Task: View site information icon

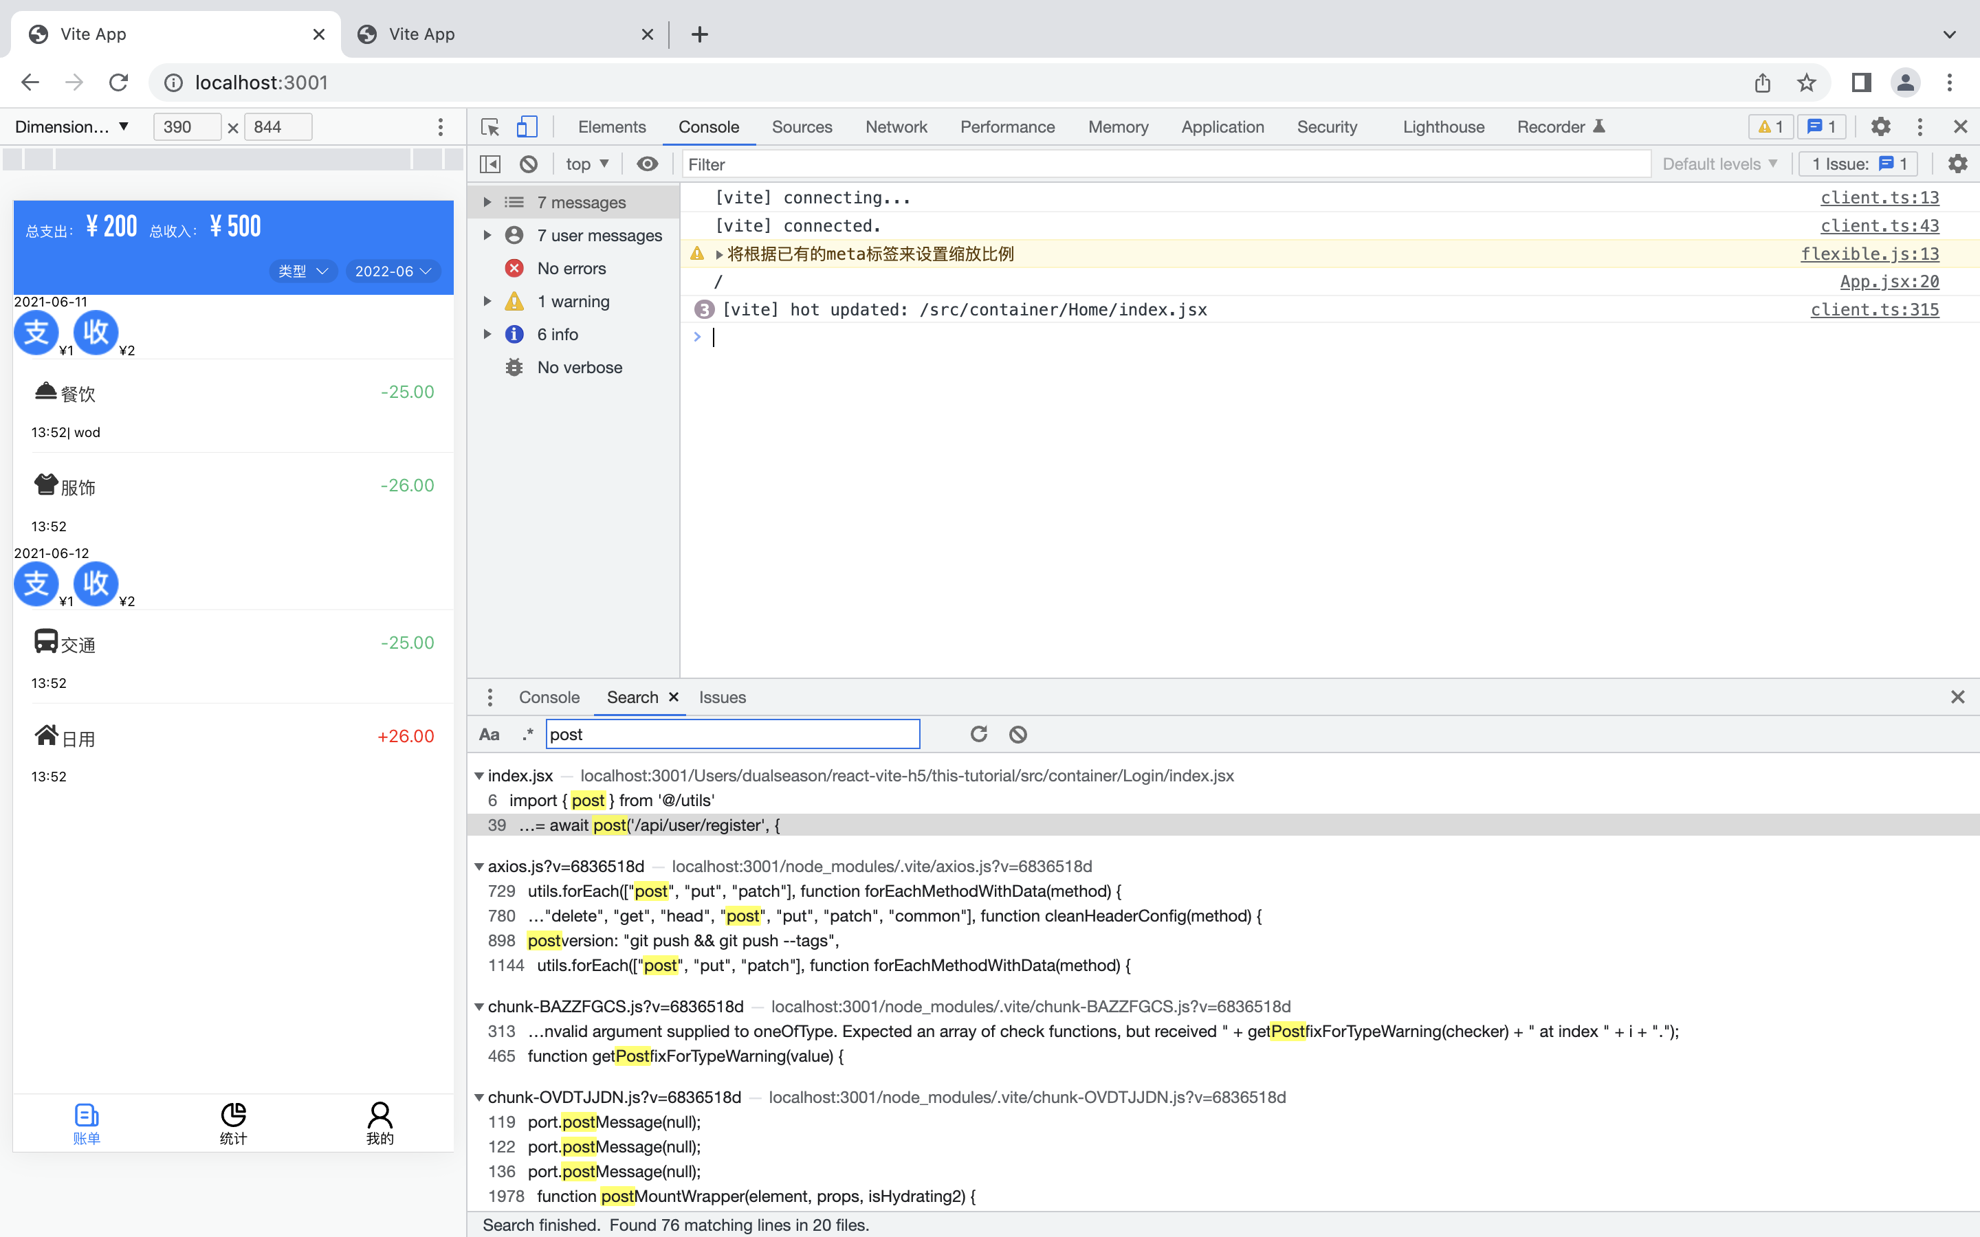Action: pos(173,82)
